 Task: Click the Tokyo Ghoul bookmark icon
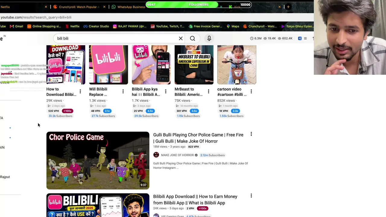coord(283,26)
